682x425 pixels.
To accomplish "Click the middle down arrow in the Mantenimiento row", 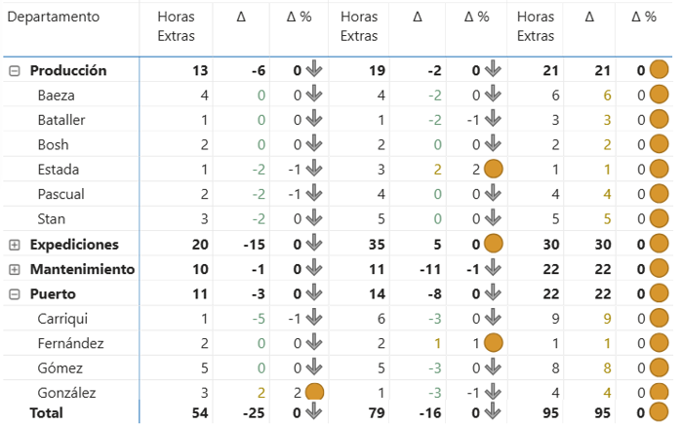I will 493,268.
